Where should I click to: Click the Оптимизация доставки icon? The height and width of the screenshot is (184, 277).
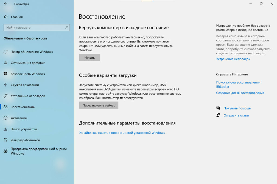[x=5, y=63]
